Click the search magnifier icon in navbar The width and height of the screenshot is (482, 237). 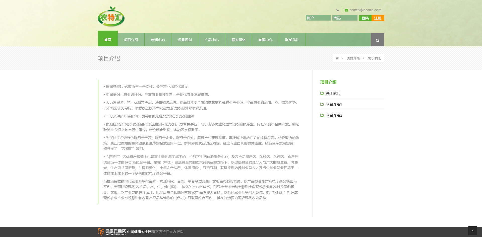pyautogui.click(x=377, y=40)
